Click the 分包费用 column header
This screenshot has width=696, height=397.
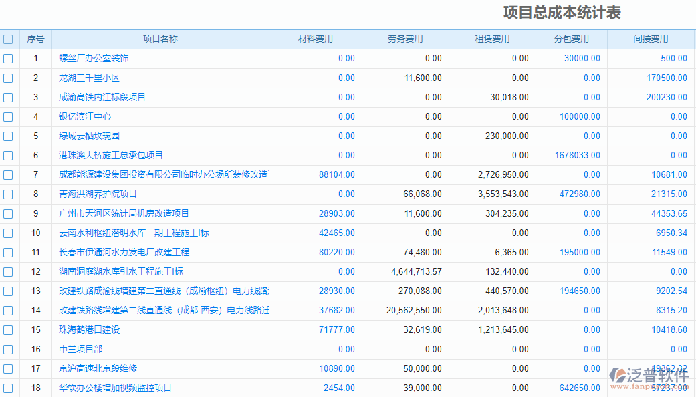coord(571,39)
